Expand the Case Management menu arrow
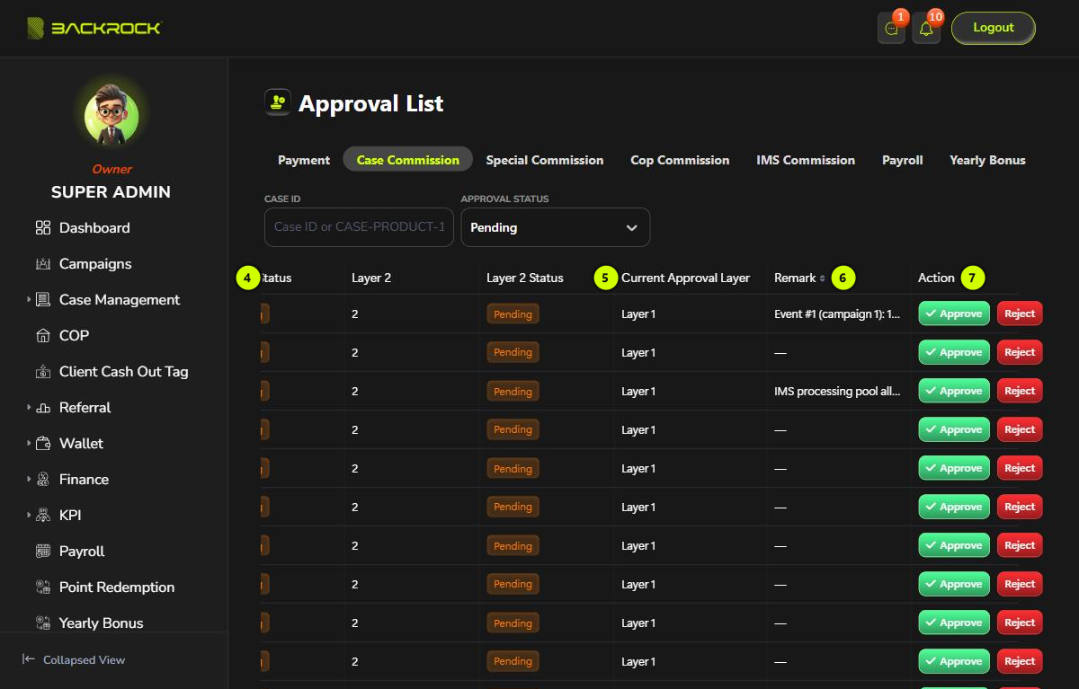The width and height of the screenshot is (1079, 689). pos(29,300)
